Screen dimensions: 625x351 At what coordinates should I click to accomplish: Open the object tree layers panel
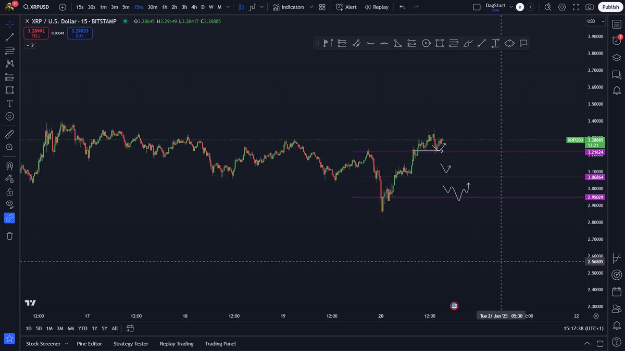click(617, 57)
